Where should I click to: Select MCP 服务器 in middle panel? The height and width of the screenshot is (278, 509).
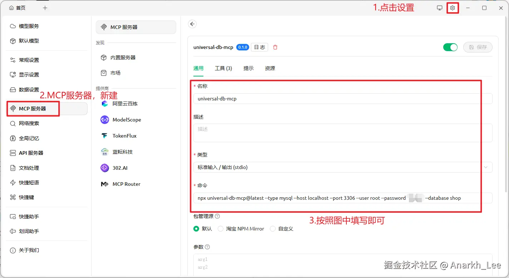(136, 27)
